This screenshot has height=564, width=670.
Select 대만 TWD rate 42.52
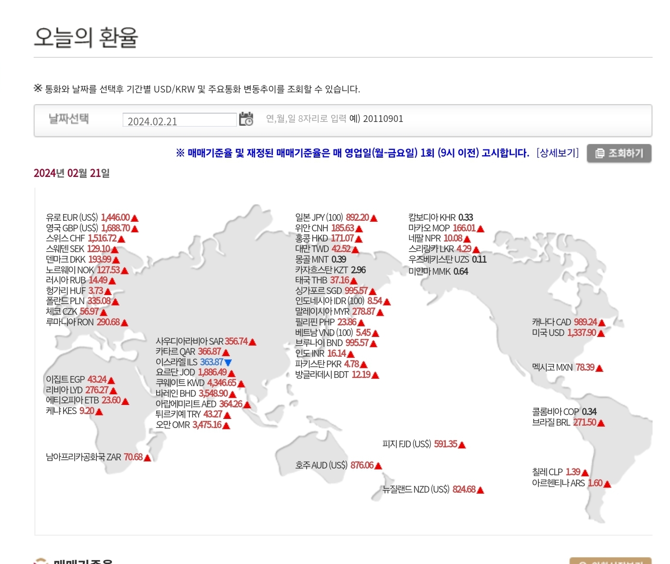pos(341,249)
